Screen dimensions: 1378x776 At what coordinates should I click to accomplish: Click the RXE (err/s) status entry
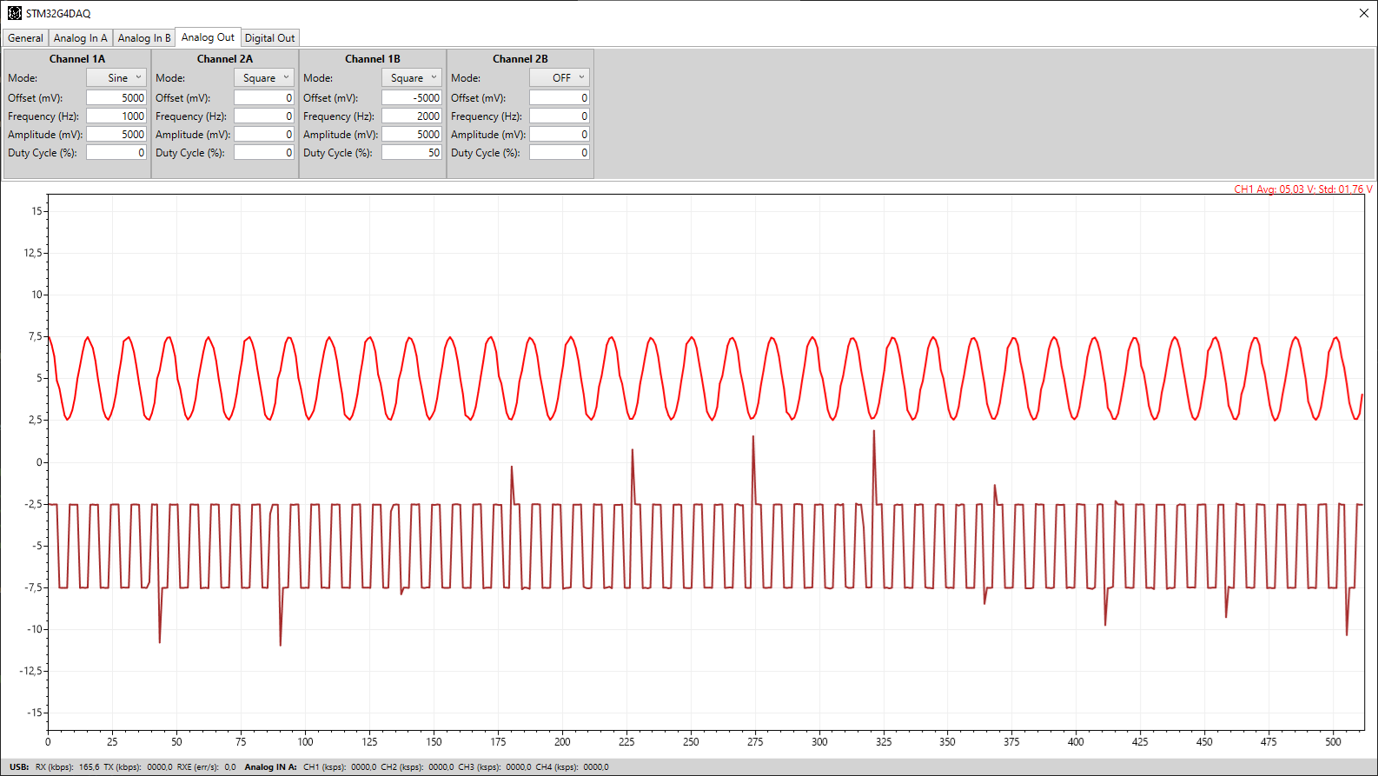pyautogui.click(x=206, y=767)
